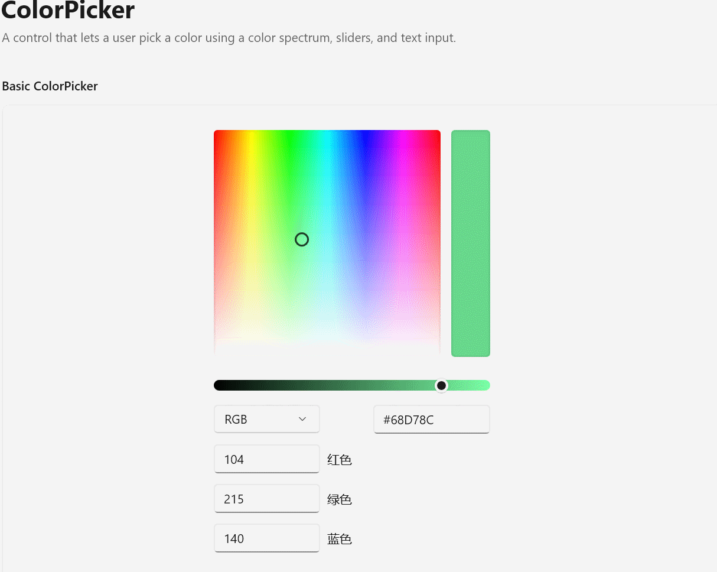Open the RGB color model dropdown
The image size is (717, 572).
(x=266, y=419)
